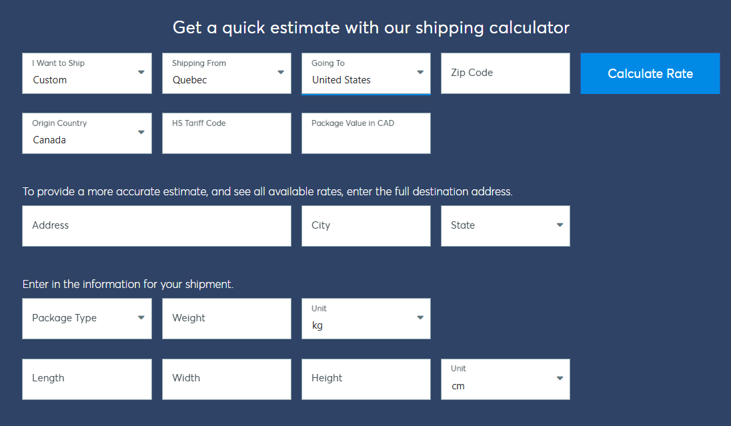Open the dimension Unit cm dropdown
This screenshot has height=426, width=731.
[x=505, y=379]
